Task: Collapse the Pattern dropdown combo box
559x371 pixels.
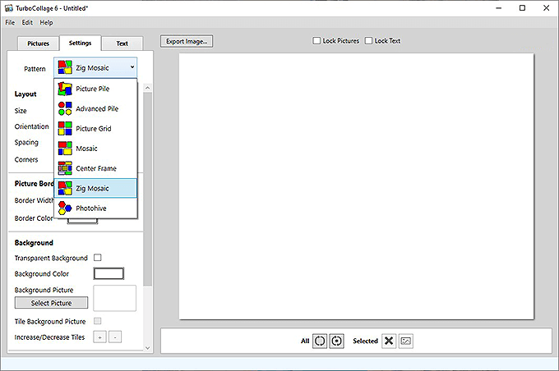Action: 95,67
